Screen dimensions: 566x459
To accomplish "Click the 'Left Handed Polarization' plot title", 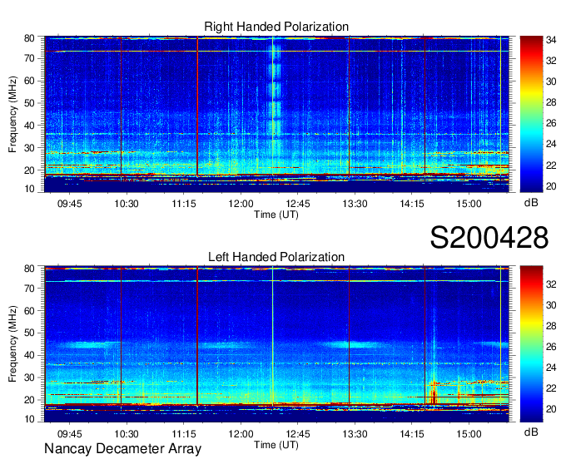I will coord(276,257).
